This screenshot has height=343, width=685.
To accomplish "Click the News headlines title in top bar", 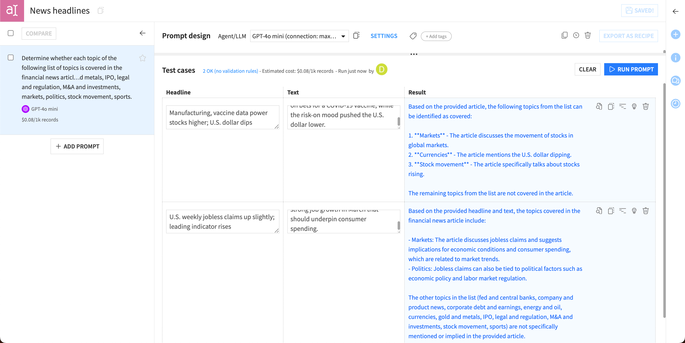I will 59,11.
